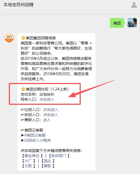
Task: Open the profile icon at top right
Action: (x=134, y=5)
